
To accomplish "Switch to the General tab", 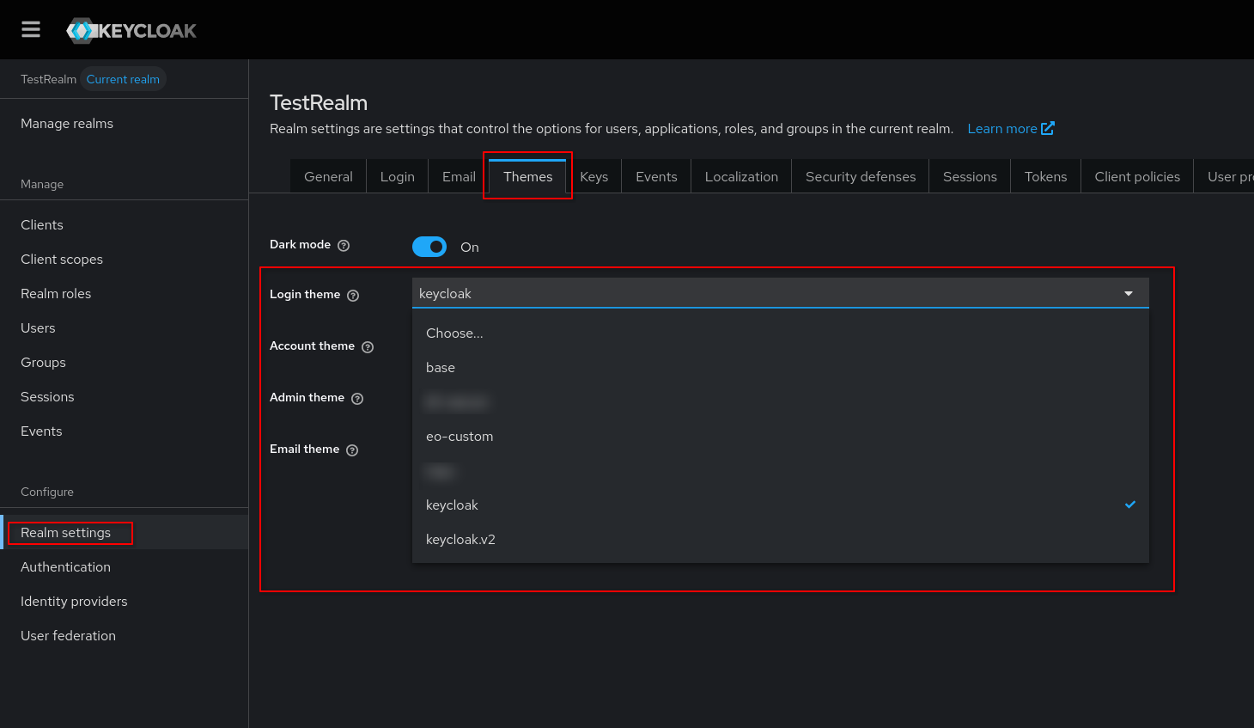I will point(328,176).
